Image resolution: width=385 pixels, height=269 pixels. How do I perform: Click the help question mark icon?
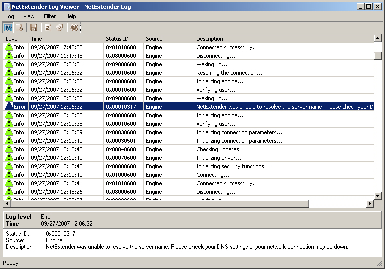[x=74, y=28]
